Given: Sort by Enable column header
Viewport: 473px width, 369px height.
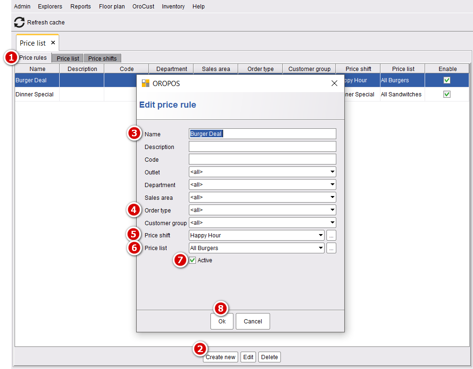Looking at the screenshot, I should [447, 69].
